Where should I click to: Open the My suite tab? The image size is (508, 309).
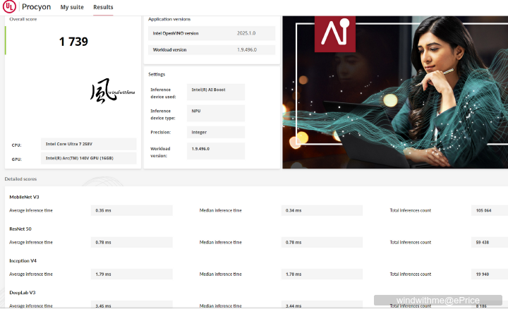(x=72, y=7)
